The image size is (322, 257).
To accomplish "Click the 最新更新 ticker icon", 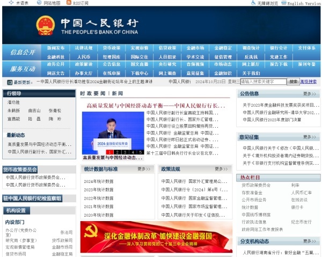I will point(10,82).
